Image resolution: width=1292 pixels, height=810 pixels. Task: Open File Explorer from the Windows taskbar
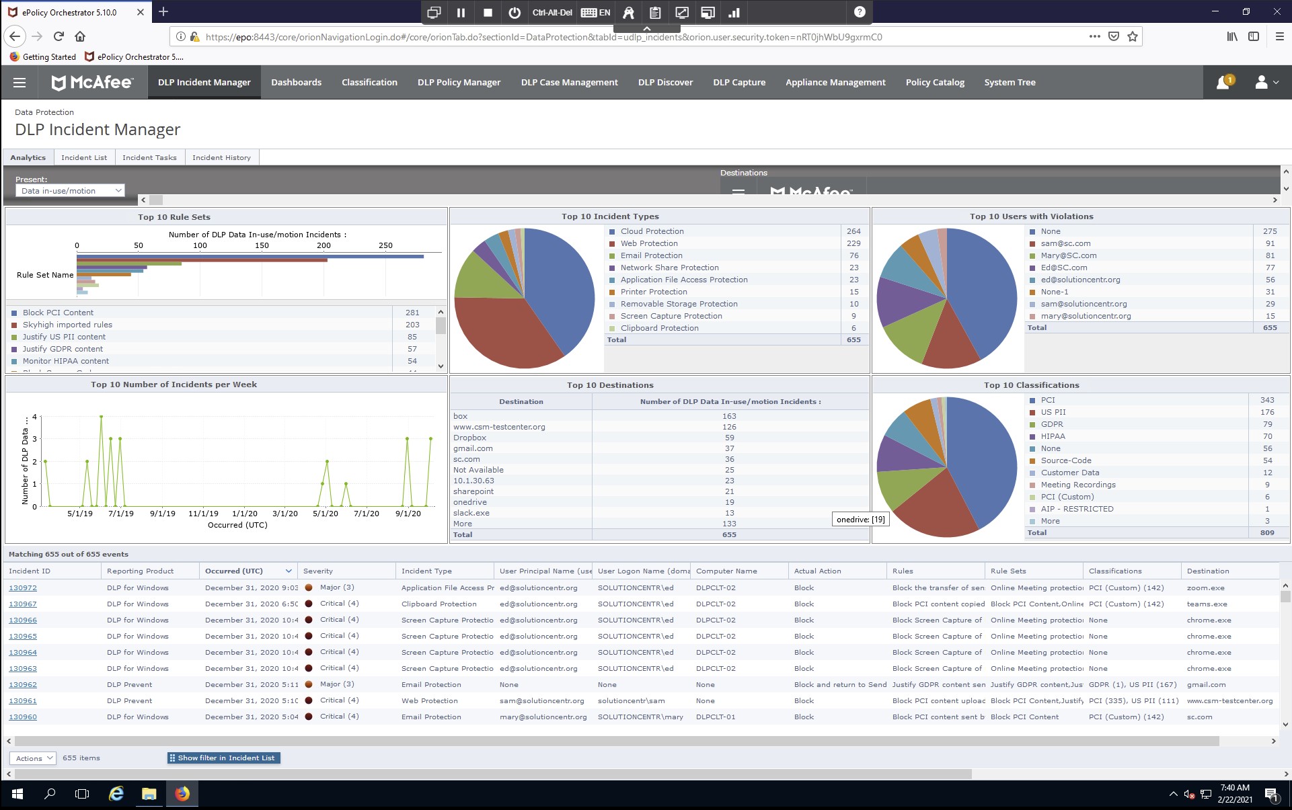point(149,794)
